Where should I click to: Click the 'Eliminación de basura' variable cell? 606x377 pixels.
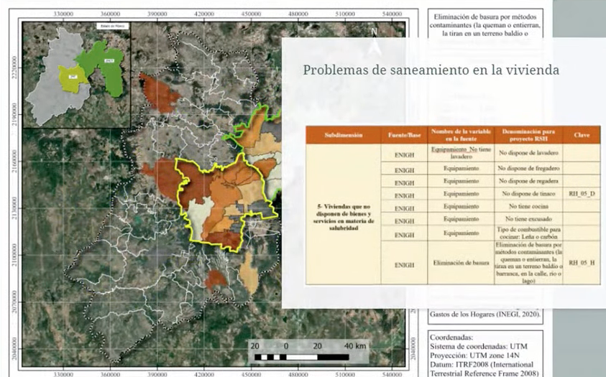[x=460, y=263]
